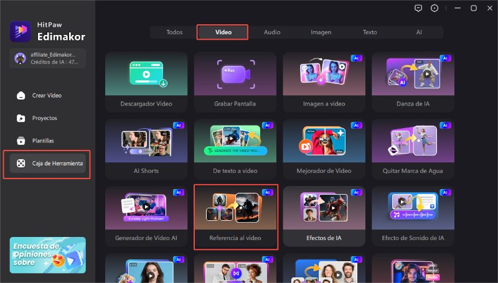Click the Plantillas sidebar icon
498x283 pixels.
(21, 141)
